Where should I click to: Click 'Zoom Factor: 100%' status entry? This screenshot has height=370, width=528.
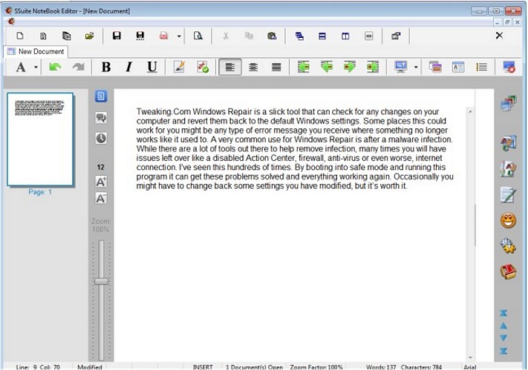tap(316, 367)
